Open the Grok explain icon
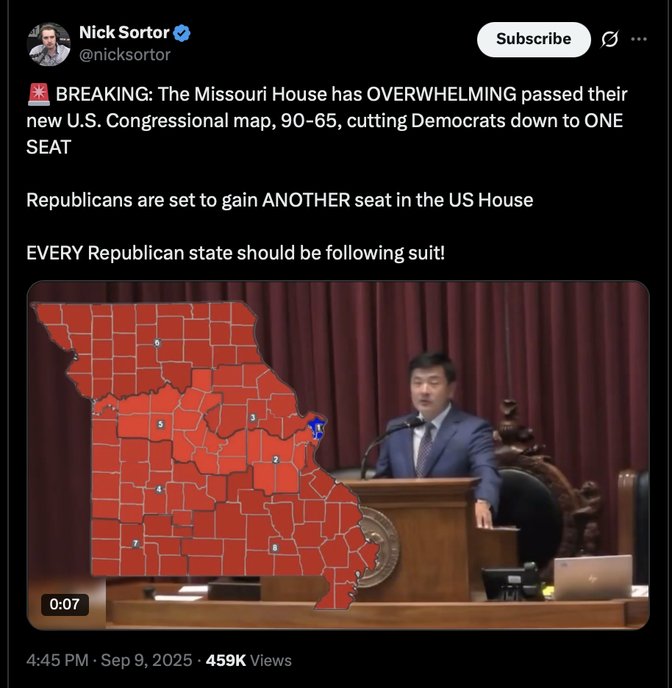The image size is (672, 688). (610, 39)
